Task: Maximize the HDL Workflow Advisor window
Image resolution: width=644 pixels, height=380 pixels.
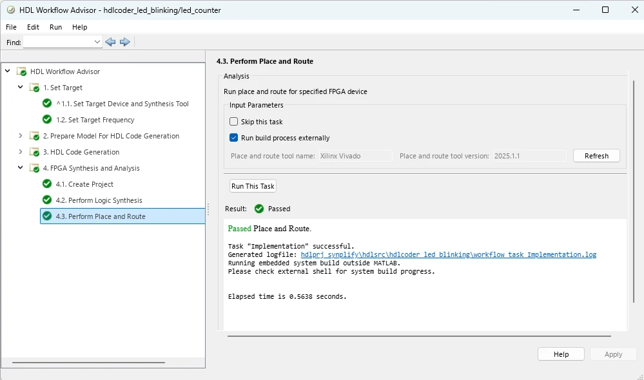Action: pos(605,10)
